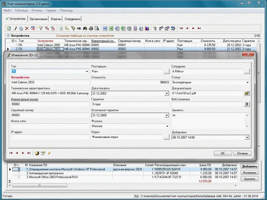
Task: Click the form settings icon beside the globe
Action: (43, 153)
